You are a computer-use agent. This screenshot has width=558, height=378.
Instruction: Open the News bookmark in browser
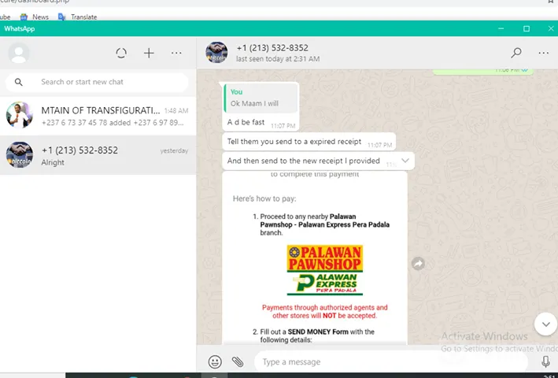coord(35,17)
